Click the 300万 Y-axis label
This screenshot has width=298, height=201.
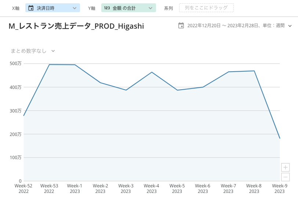(x=15, y=111)
